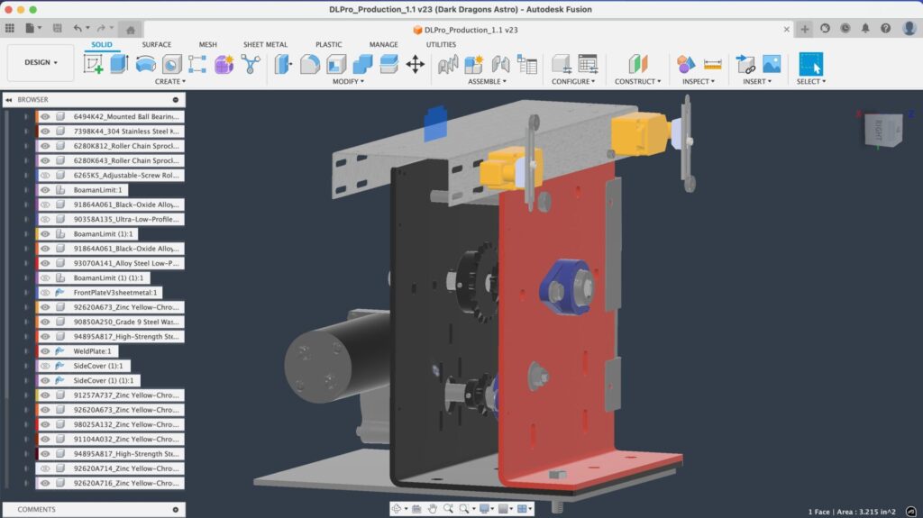Select the Create Form tool
Image resolution: width=923 pixels, height=518 pixels.
point(224,64)
